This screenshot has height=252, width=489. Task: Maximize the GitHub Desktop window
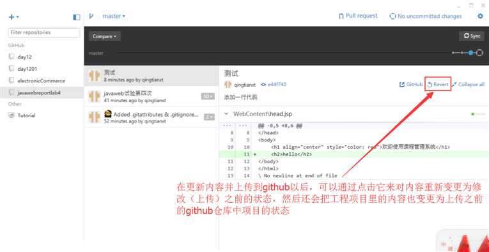pyautogui.click(x=471, y=5)
